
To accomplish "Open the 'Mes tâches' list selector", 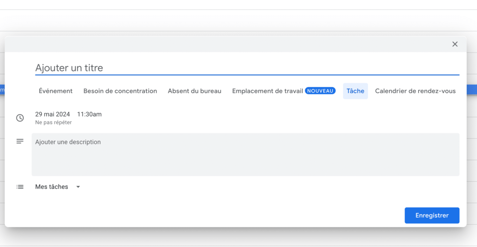I will coord(52,187).
